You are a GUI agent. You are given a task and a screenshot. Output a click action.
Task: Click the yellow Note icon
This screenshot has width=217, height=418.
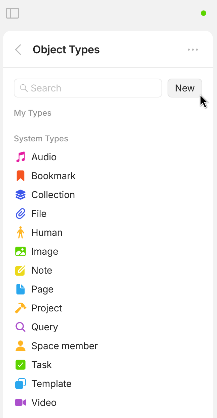(21, 270)
